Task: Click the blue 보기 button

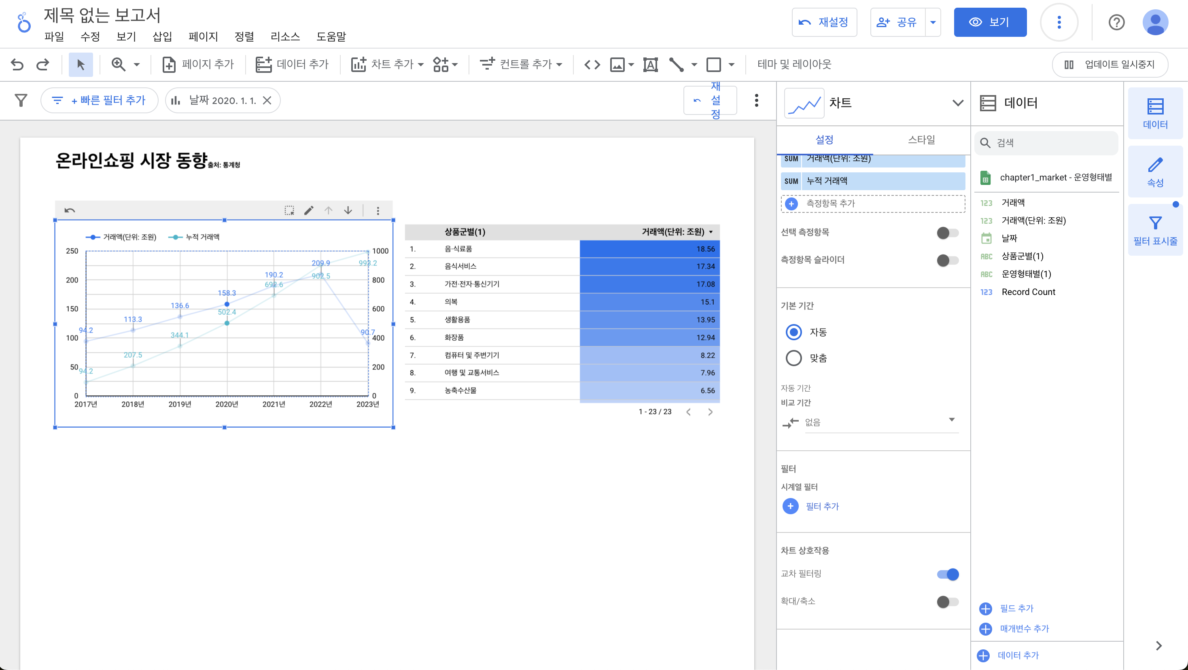Action: pyautogui.click(x=990, y=22)
